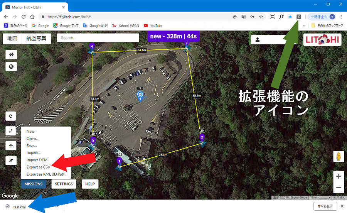Click the gray C extension icon
347x213 pixels.
(x=299, y=17)
